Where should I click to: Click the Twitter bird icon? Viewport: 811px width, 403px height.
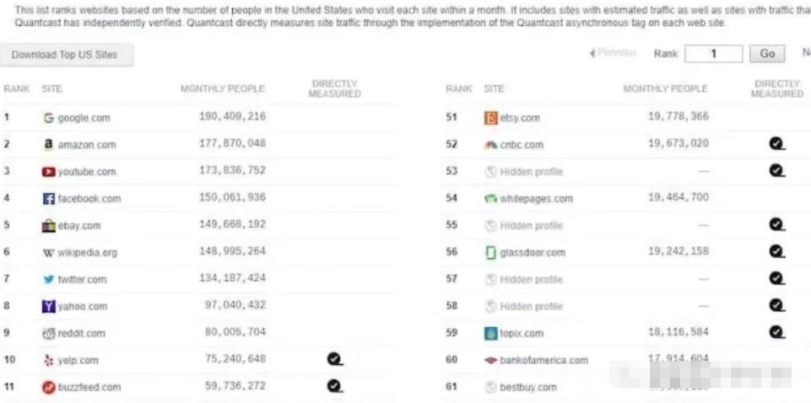pos(49,279)
